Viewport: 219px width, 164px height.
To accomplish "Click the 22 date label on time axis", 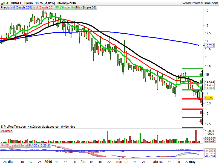I will [x=109, y=162].
